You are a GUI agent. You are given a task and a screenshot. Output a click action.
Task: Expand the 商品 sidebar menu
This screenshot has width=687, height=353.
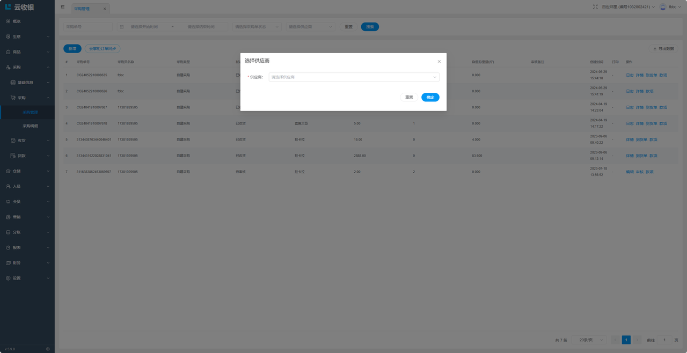27,52
